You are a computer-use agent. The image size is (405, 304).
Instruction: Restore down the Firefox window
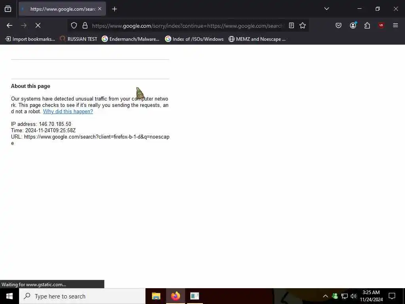[x=378, y=9]
